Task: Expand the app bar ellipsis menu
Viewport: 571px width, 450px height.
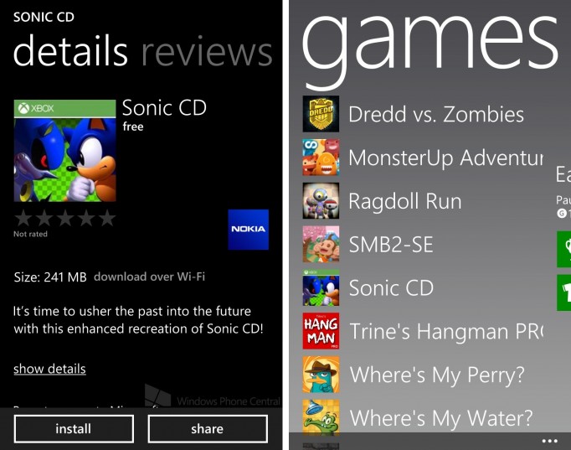Action: (549, 441)
